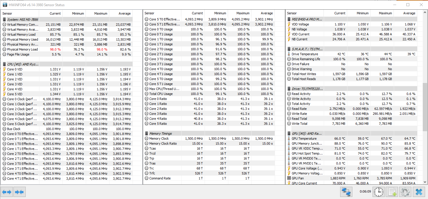
Task: Click the thermometer icon beside GPU Hot Spot Temp
Action: [x=289, y=153]
